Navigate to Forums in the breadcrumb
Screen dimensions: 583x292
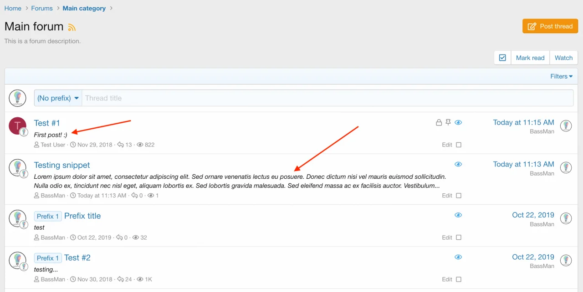click(x=42, y=8)
